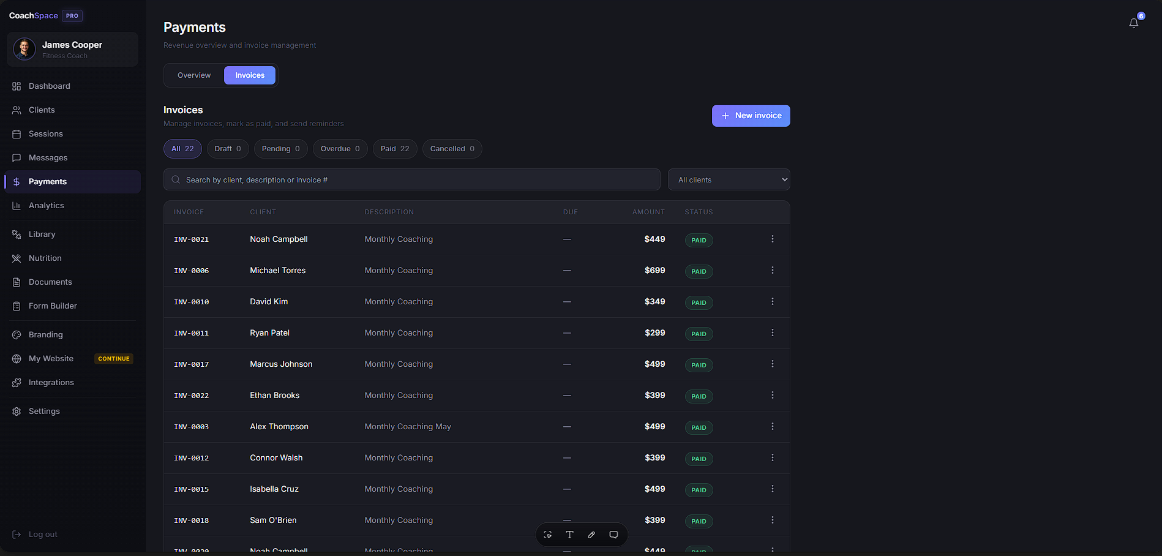Select the text tool in floating toolbar
The height and width of the screenshot is (556, 1162).
point(569,535)
